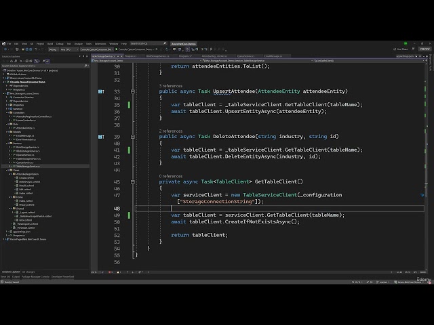Click the interface implementation icon at line 33
This screenshot has width=434, height=325.
pyautogui.click(x=101, y=91)
